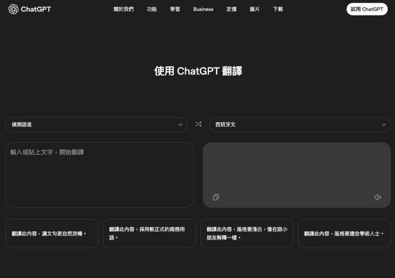395x278 pixels.
Task: Click the 試用 ChatGPT button
Action: (x=367, y=9)
